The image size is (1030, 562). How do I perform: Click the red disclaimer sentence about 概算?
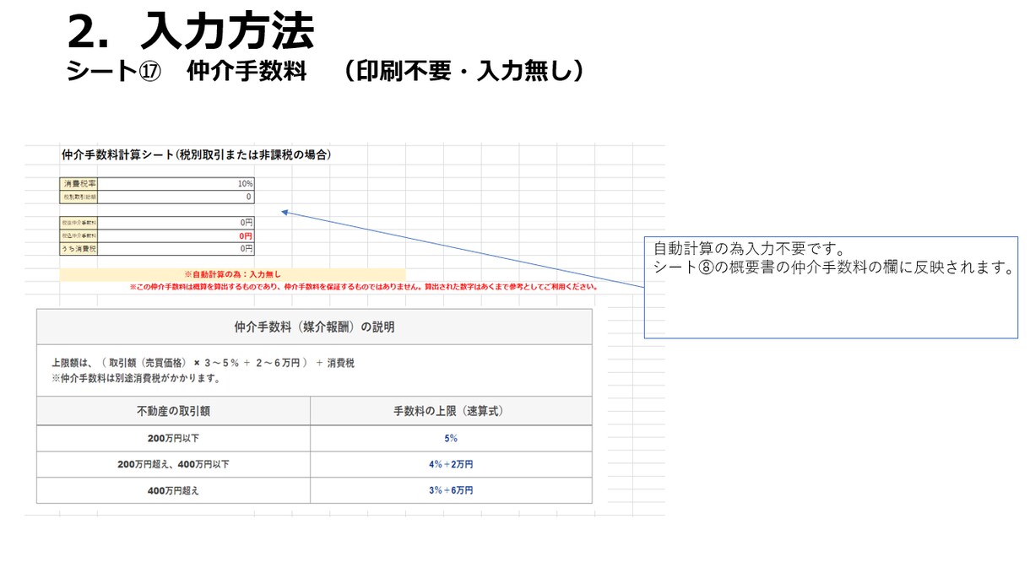363,286
